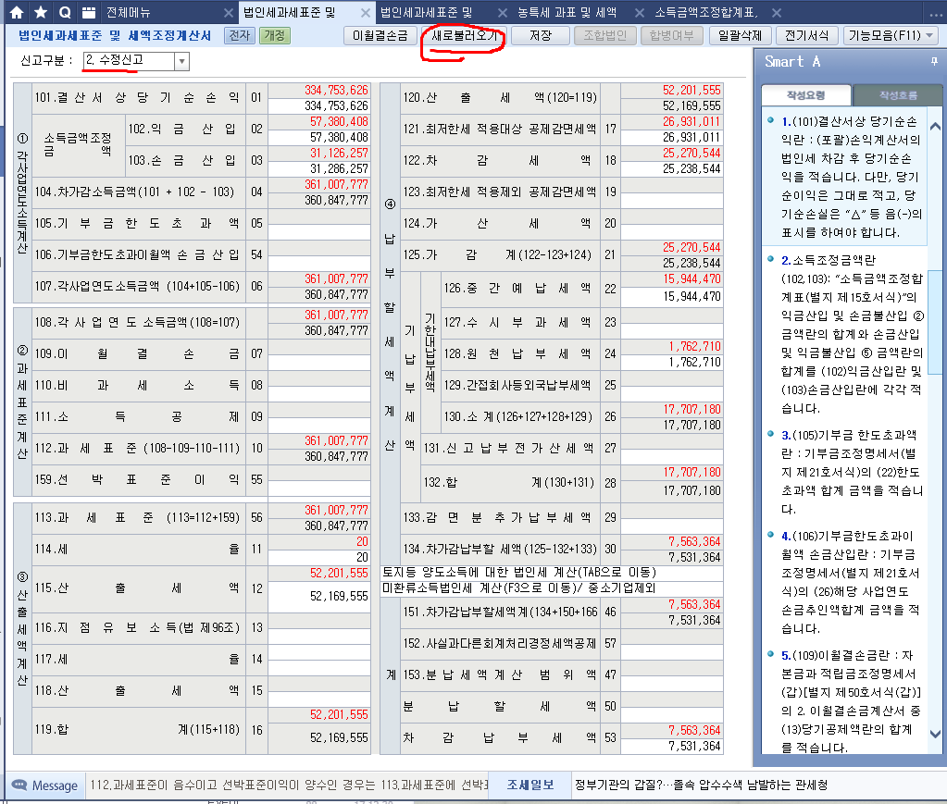The height and width of the screenshot is (804, 947).
Task: Click 116.지점유보소득 input field
Action: (318, 636)
